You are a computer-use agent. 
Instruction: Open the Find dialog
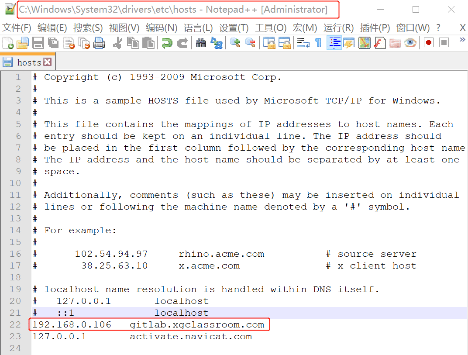click(x=201, y=43)
